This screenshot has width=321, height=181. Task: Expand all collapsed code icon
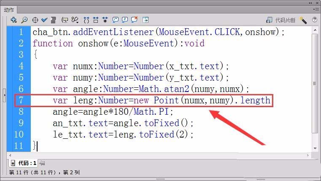pyautogui.click(x=105, y=20)
